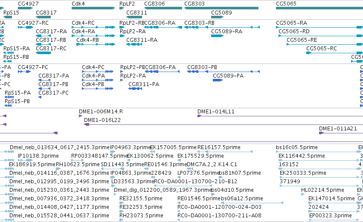Select EST Dmel_neb_013634_0617_2415.3prime
363x222 pixels.
[59, 147]
